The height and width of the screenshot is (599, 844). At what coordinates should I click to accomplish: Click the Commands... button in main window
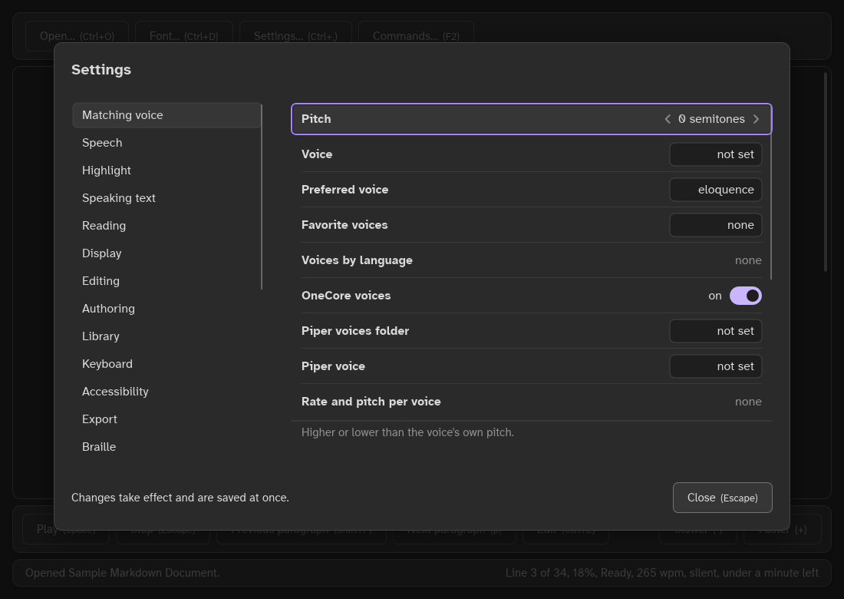point(416,36)
